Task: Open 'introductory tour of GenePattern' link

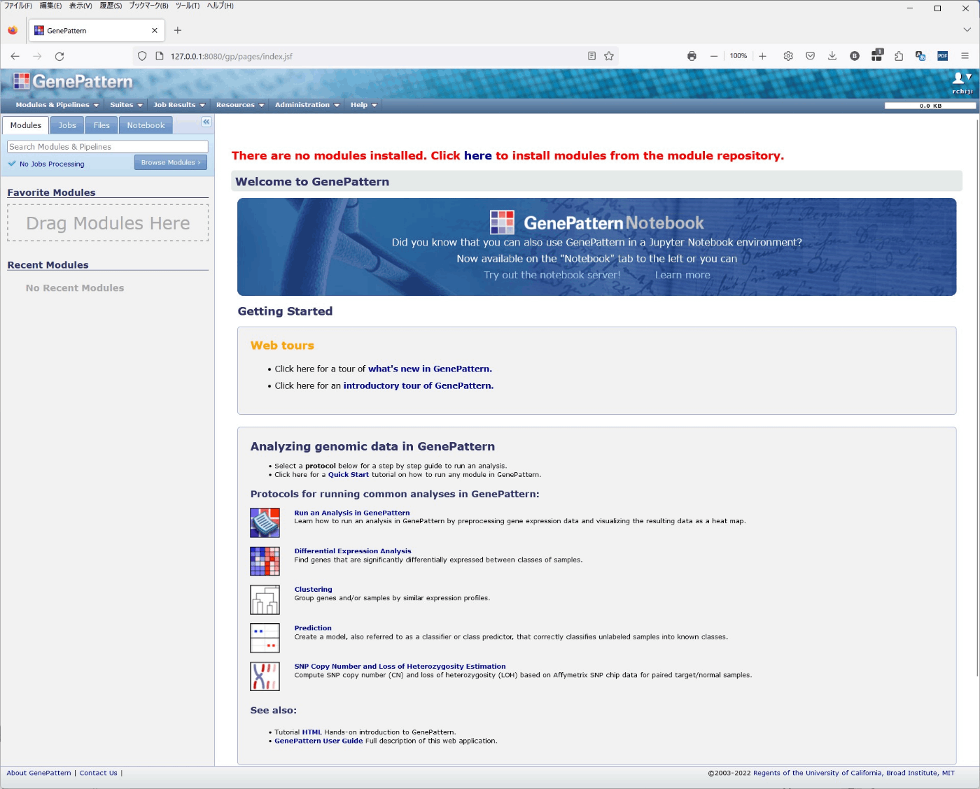Action: tap(418, 385)
